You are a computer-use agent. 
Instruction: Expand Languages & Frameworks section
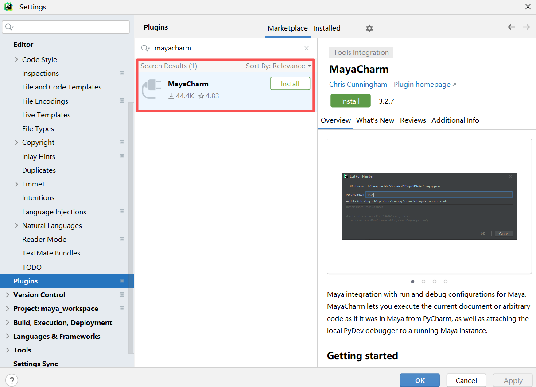coord(8,336)
